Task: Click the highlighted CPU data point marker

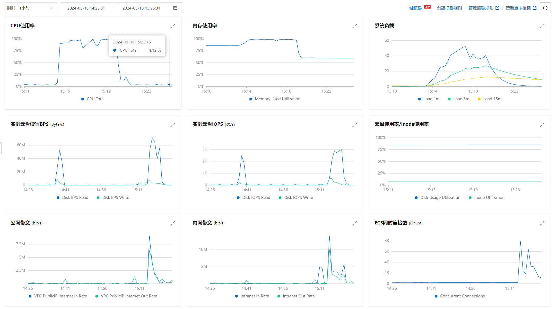Action: (169, 84)
